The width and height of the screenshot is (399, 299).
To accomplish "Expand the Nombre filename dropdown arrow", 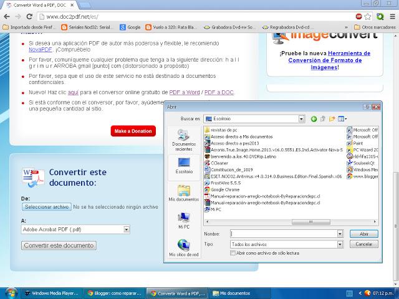I will (x=340, y=234).
